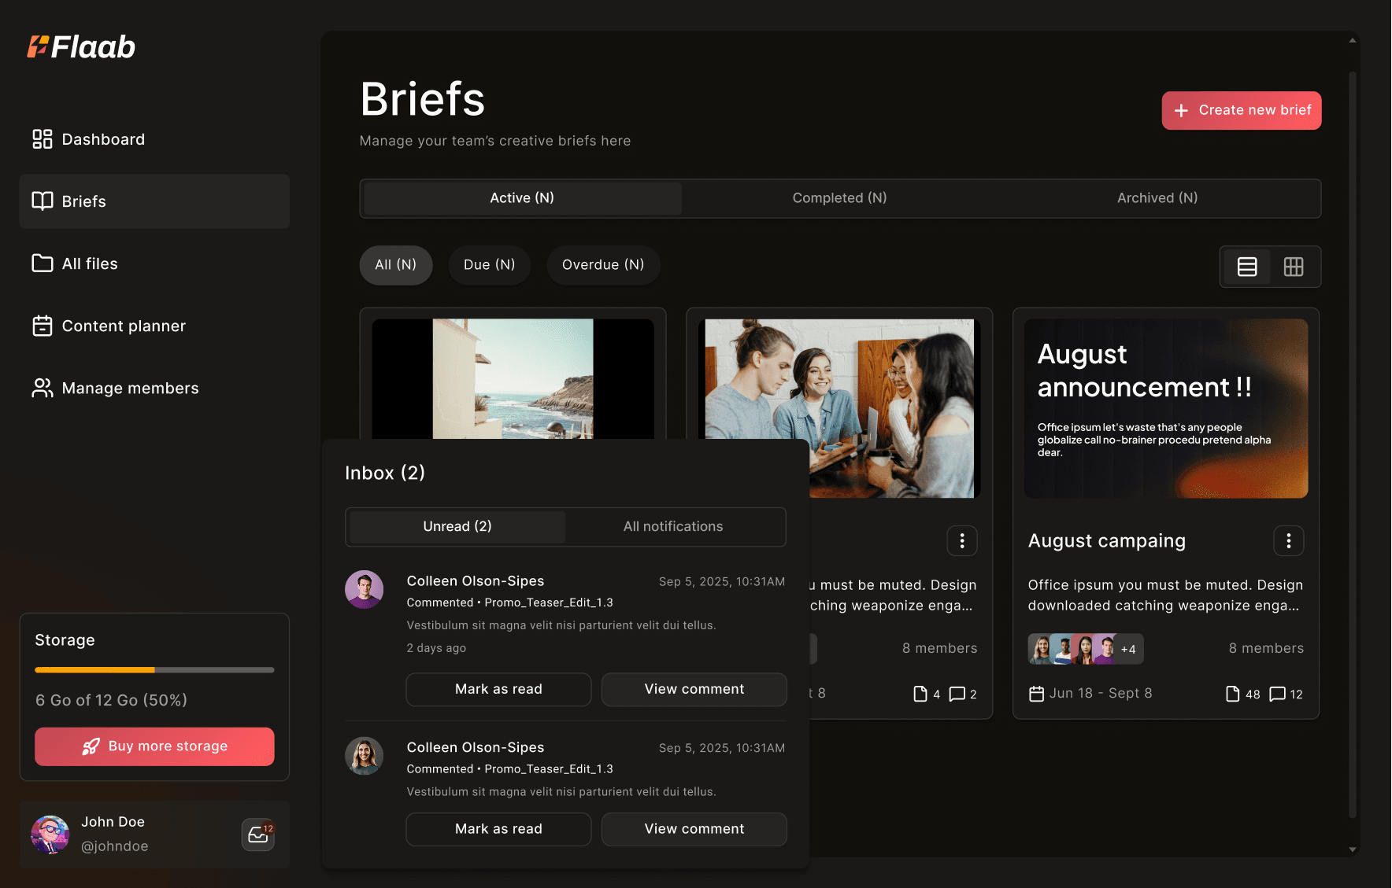The image size is (1392, 888).
Task: Click the Manage members people icon
Action: click(x=42, y=388)
